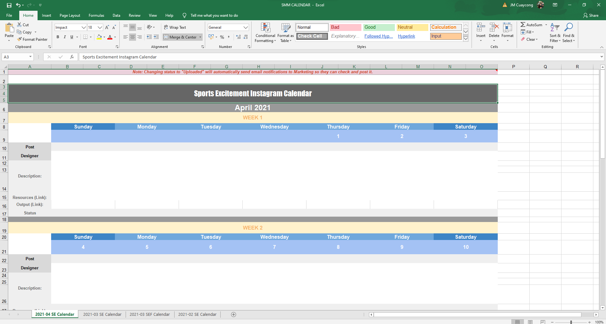Expand the formula bar
606x324 pixels.
(x=602, y=57)
